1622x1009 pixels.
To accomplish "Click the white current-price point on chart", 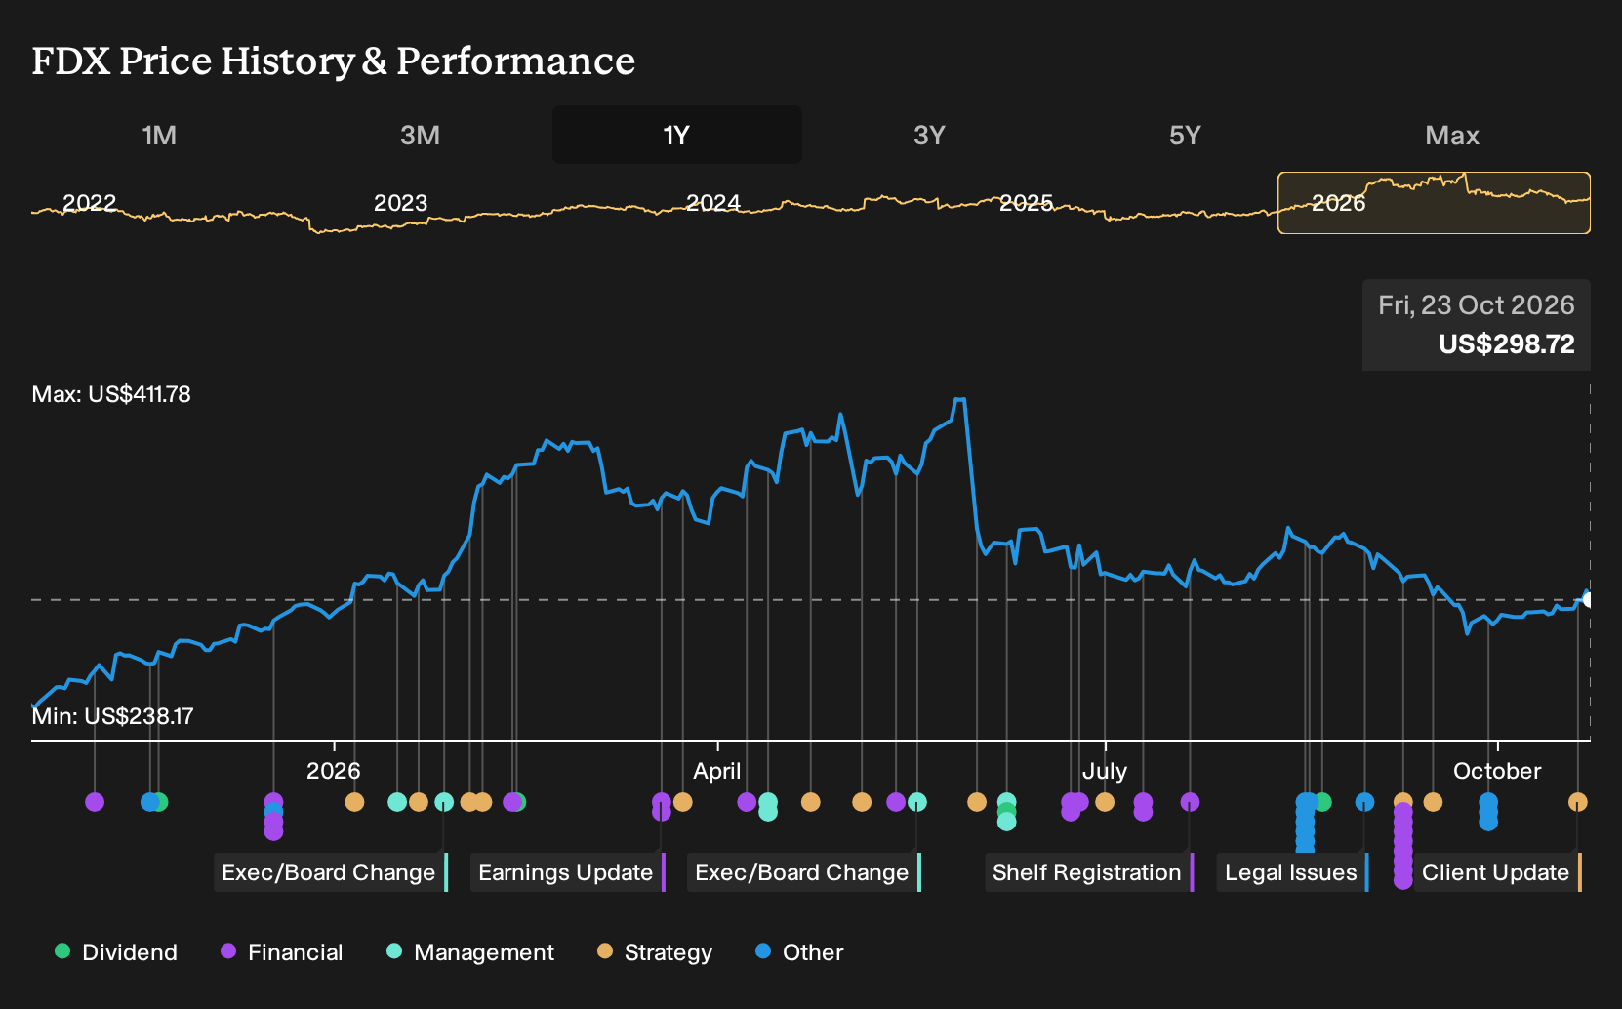I will (x=1588, y=599).
